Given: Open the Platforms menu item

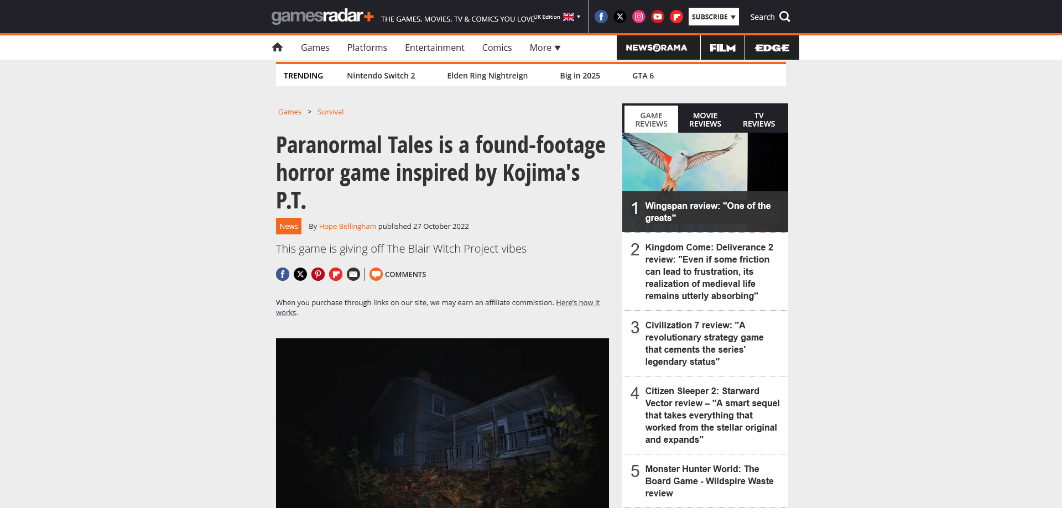Looking at the screenshot, I should 367,48.
